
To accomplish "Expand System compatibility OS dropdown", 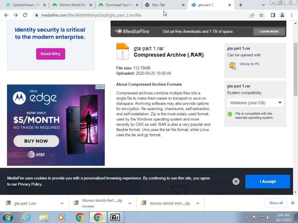I will coord(255,103).
